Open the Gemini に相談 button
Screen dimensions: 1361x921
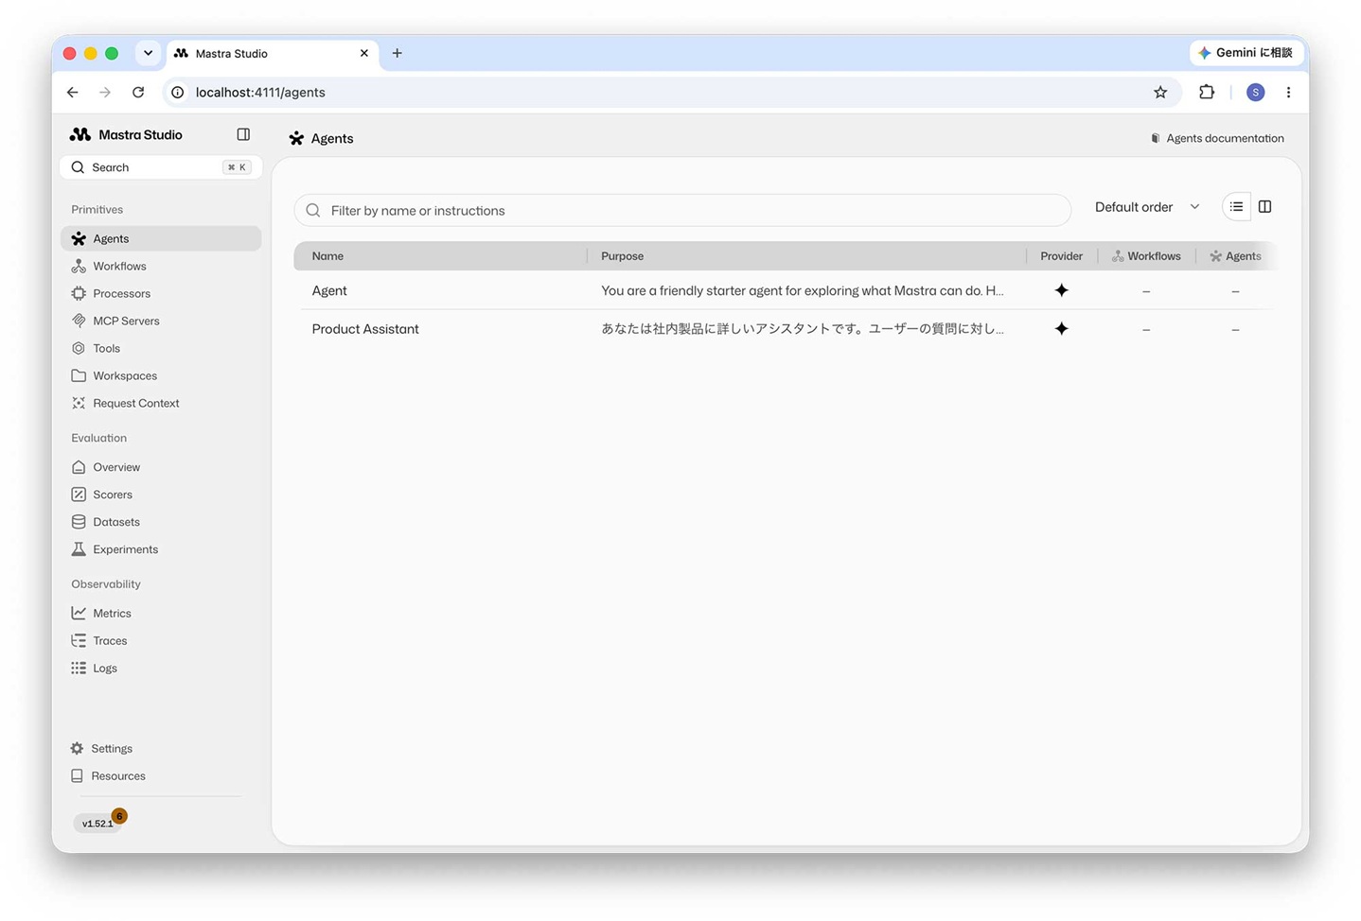point(1245,53)
